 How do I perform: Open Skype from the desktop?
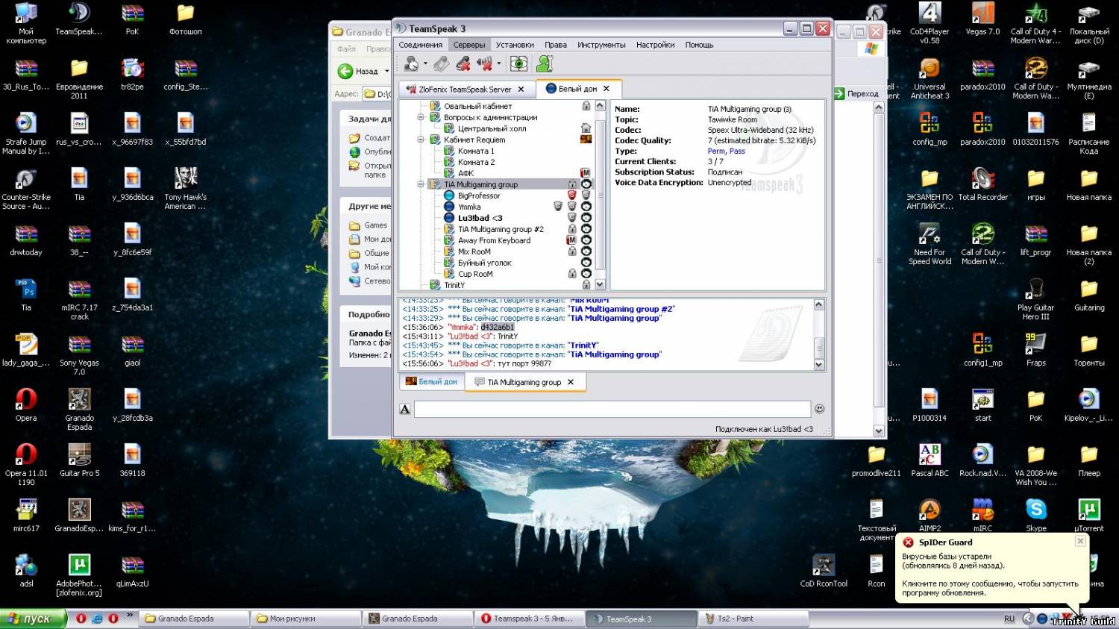coord(1036,510)
